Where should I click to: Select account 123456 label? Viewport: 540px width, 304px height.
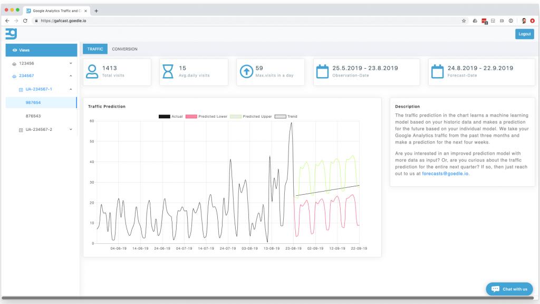pos(26,63)
